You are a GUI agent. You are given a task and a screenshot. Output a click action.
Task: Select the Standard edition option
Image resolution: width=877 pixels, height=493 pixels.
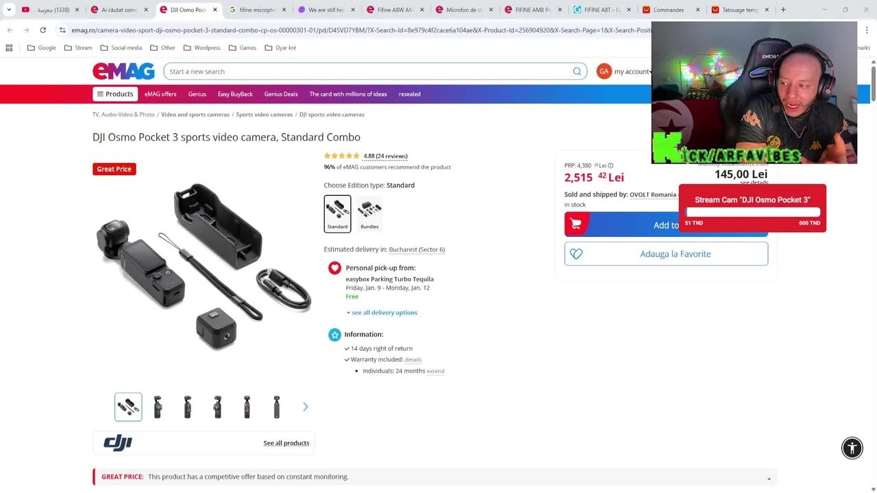(x=337, y=214)
